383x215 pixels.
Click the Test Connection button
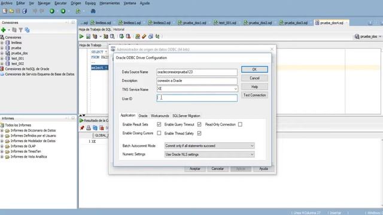pos(254,95)
